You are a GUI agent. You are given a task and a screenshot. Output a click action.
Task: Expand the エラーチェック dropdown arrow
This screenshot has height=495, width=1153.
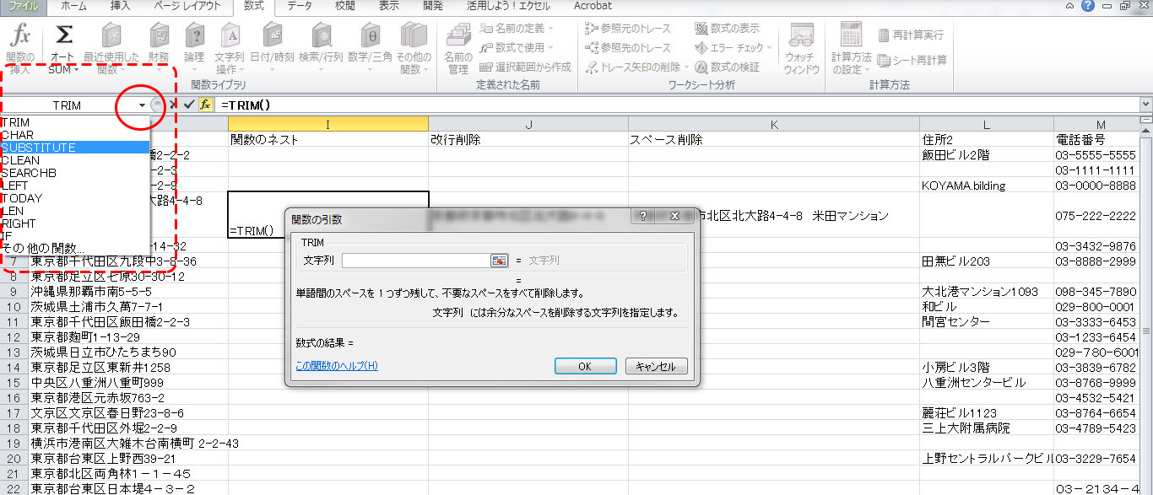770,48
